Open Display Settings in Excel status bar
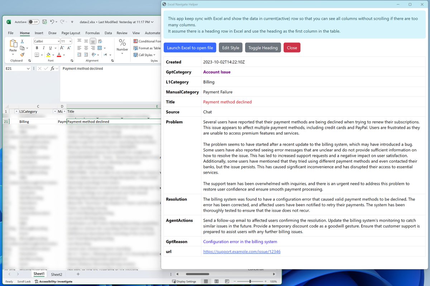 coord(184,282)
